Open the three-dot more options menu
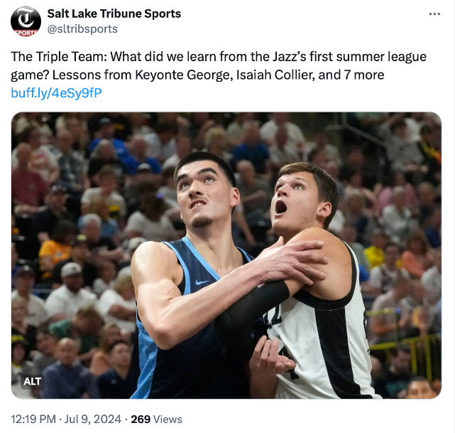The image size is (455, 433). click(x=434, y=14)
